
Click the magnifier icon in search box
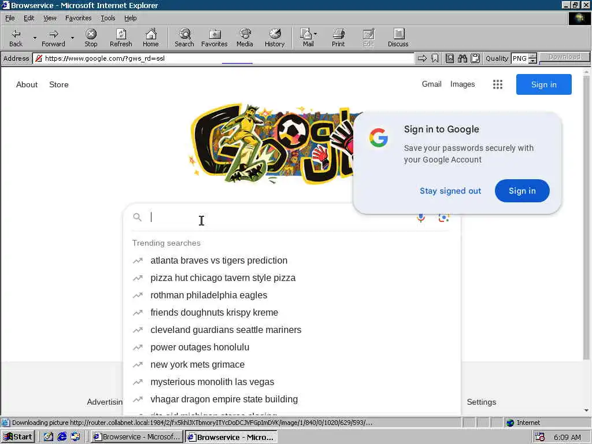point(138,217)
